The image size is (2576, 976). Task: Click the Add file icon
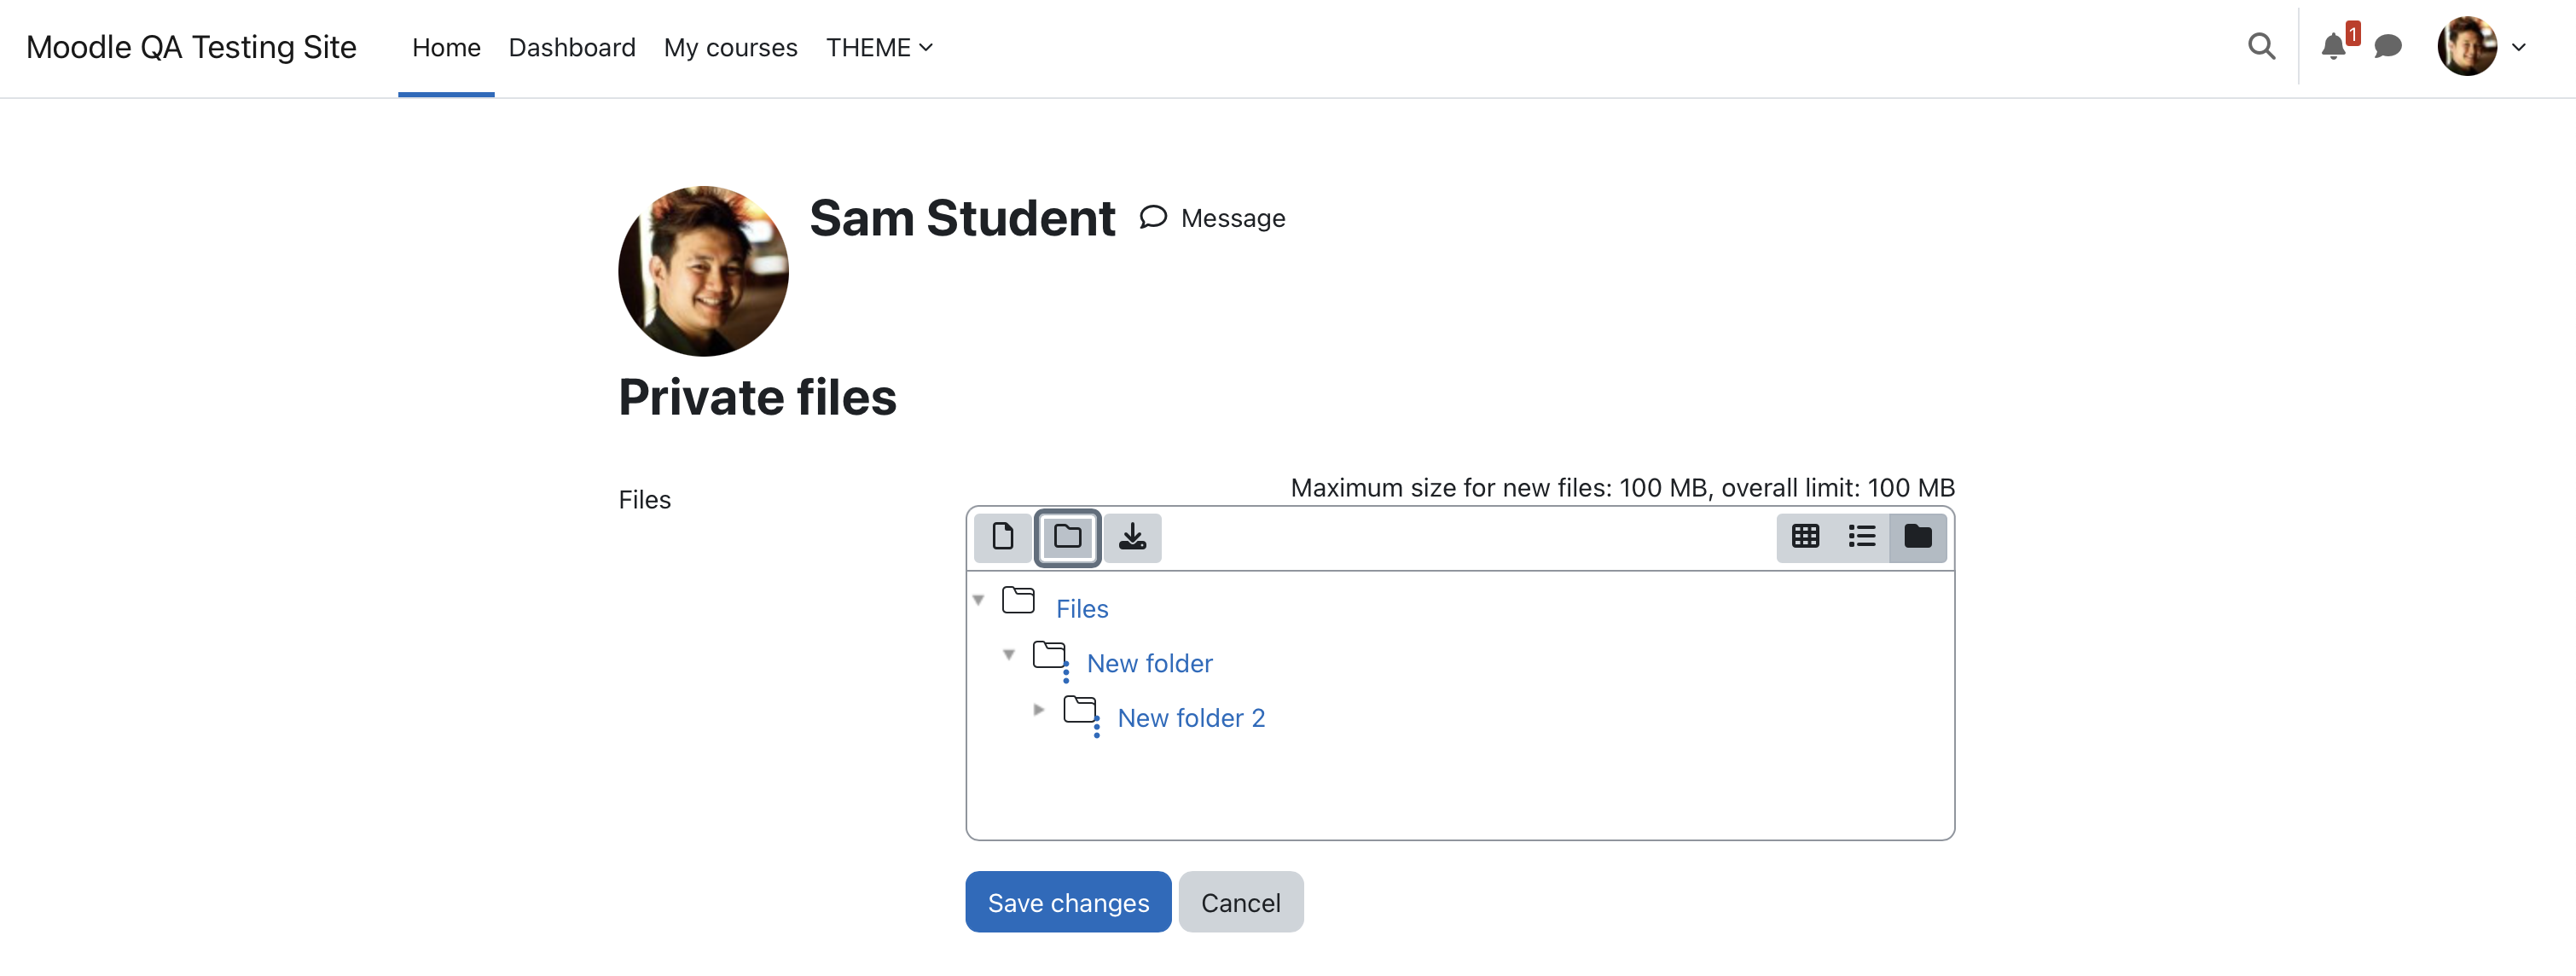(1002, 537)
